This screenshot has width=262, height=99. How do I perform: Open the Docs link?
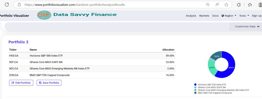pyautogui.click(x=215, y=16)
